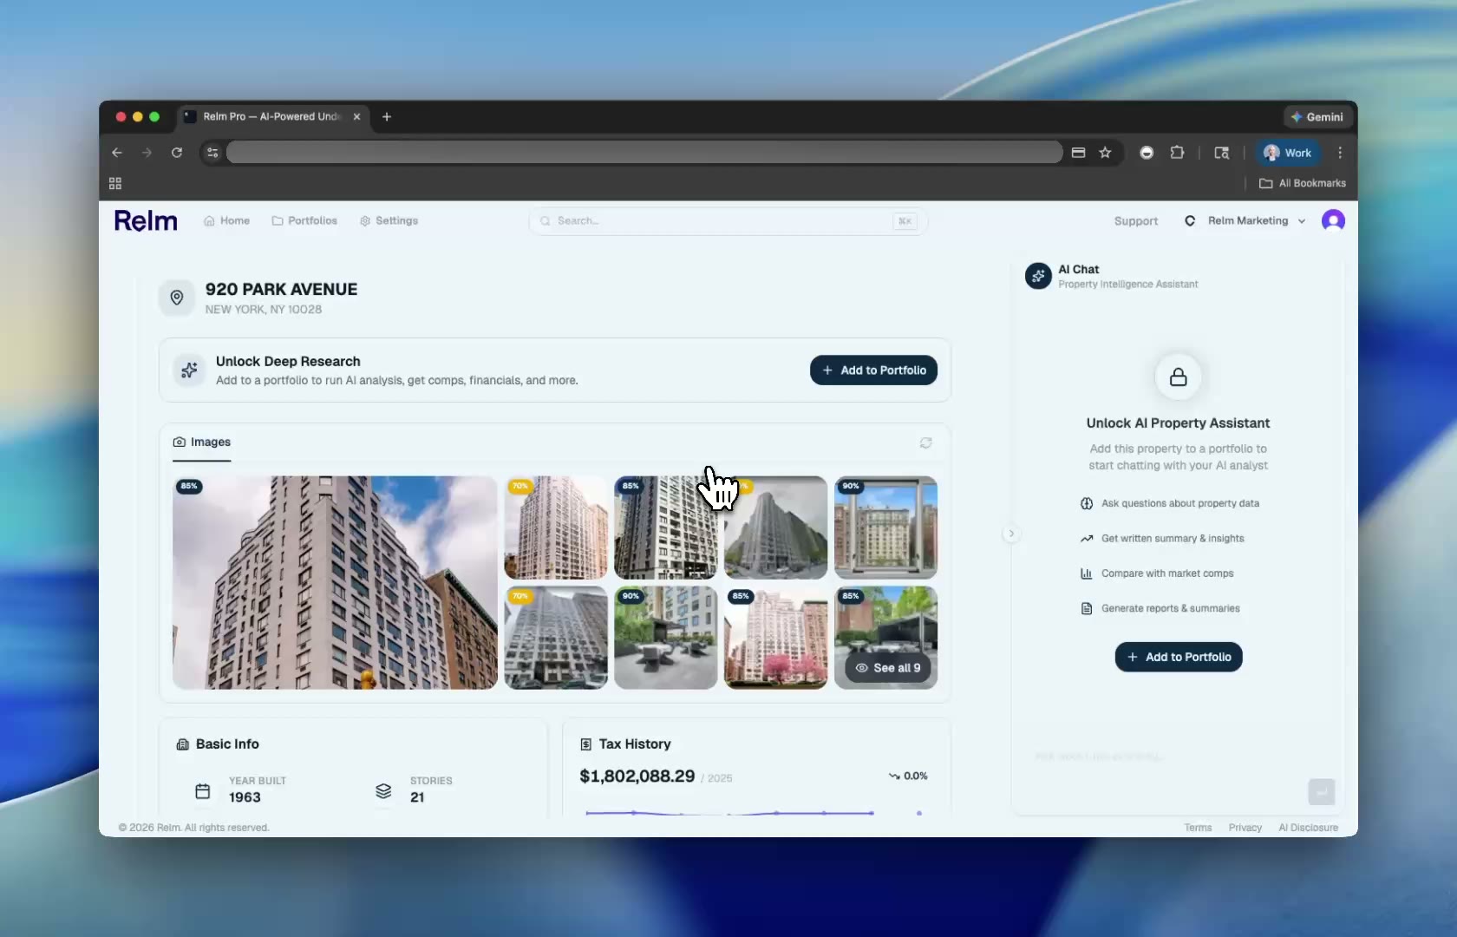Refresh images with the reload icon
Screen dimensions: 1457x937
click(926, 442)
